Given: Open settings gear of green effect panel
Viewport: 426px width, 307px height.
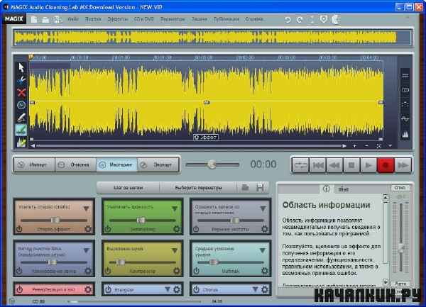Looking at the screenshot, I should [x=177, y=229].
